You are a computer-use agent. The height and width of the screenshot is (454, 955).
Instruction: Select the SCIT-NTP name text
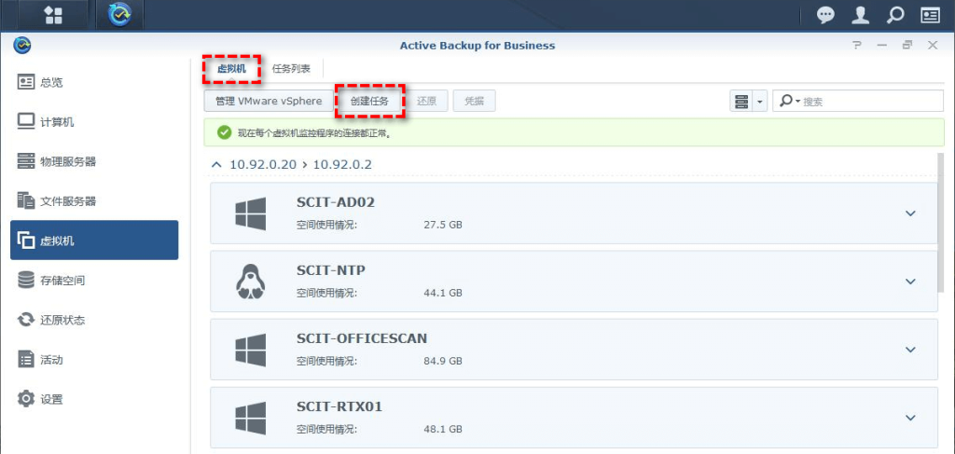coord(331,269)
